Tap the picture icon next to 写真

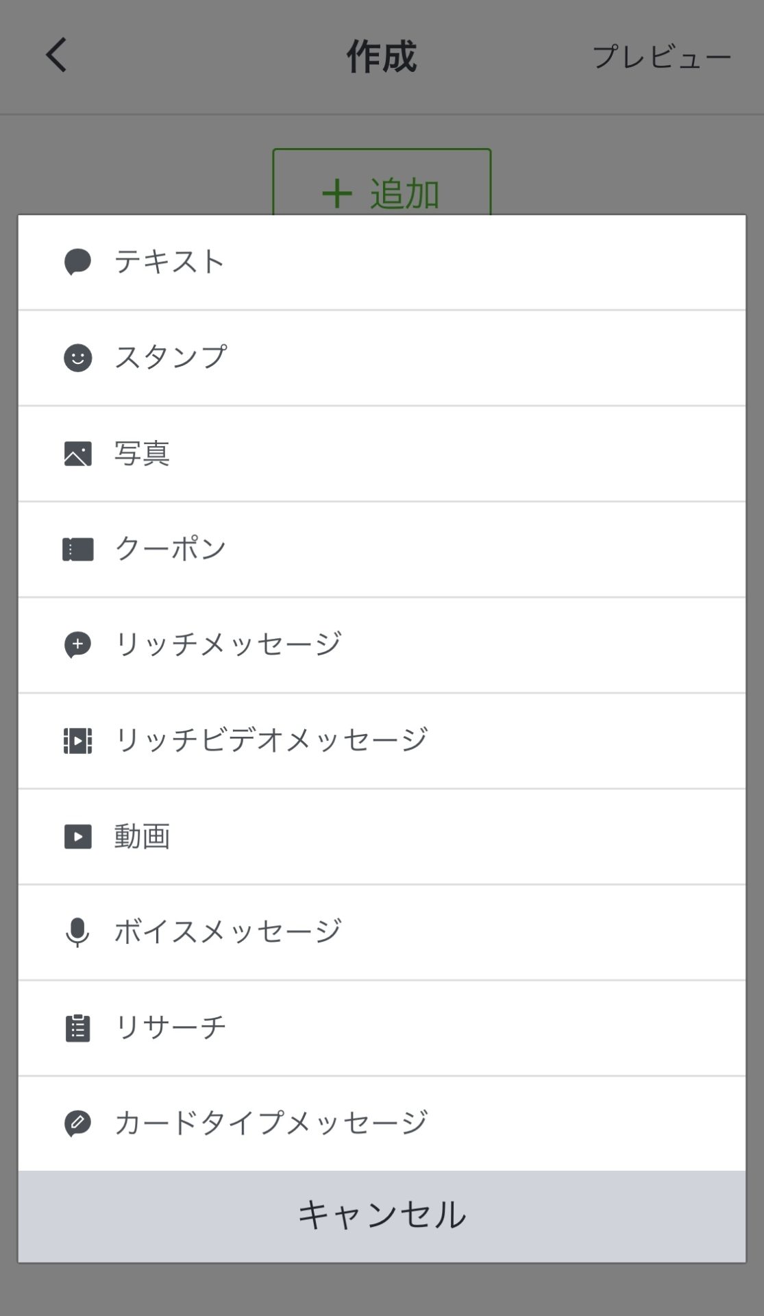click(77, 454)
